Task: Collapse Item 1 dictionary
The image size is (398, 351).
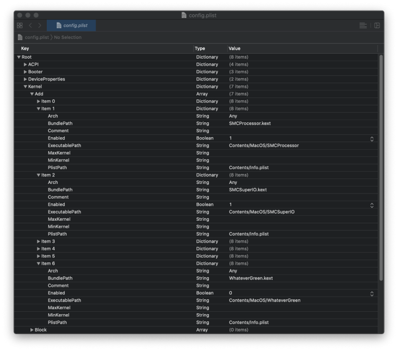Action: (x=39, y=108)
